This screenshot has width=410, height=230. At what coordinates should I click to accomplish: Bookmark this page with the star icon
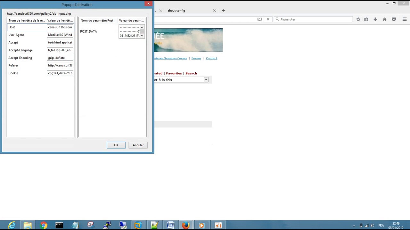(x=358, y=19)
